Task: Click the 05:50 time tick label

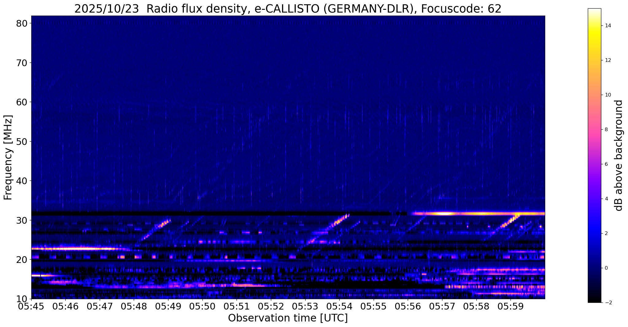Action: 202,307
